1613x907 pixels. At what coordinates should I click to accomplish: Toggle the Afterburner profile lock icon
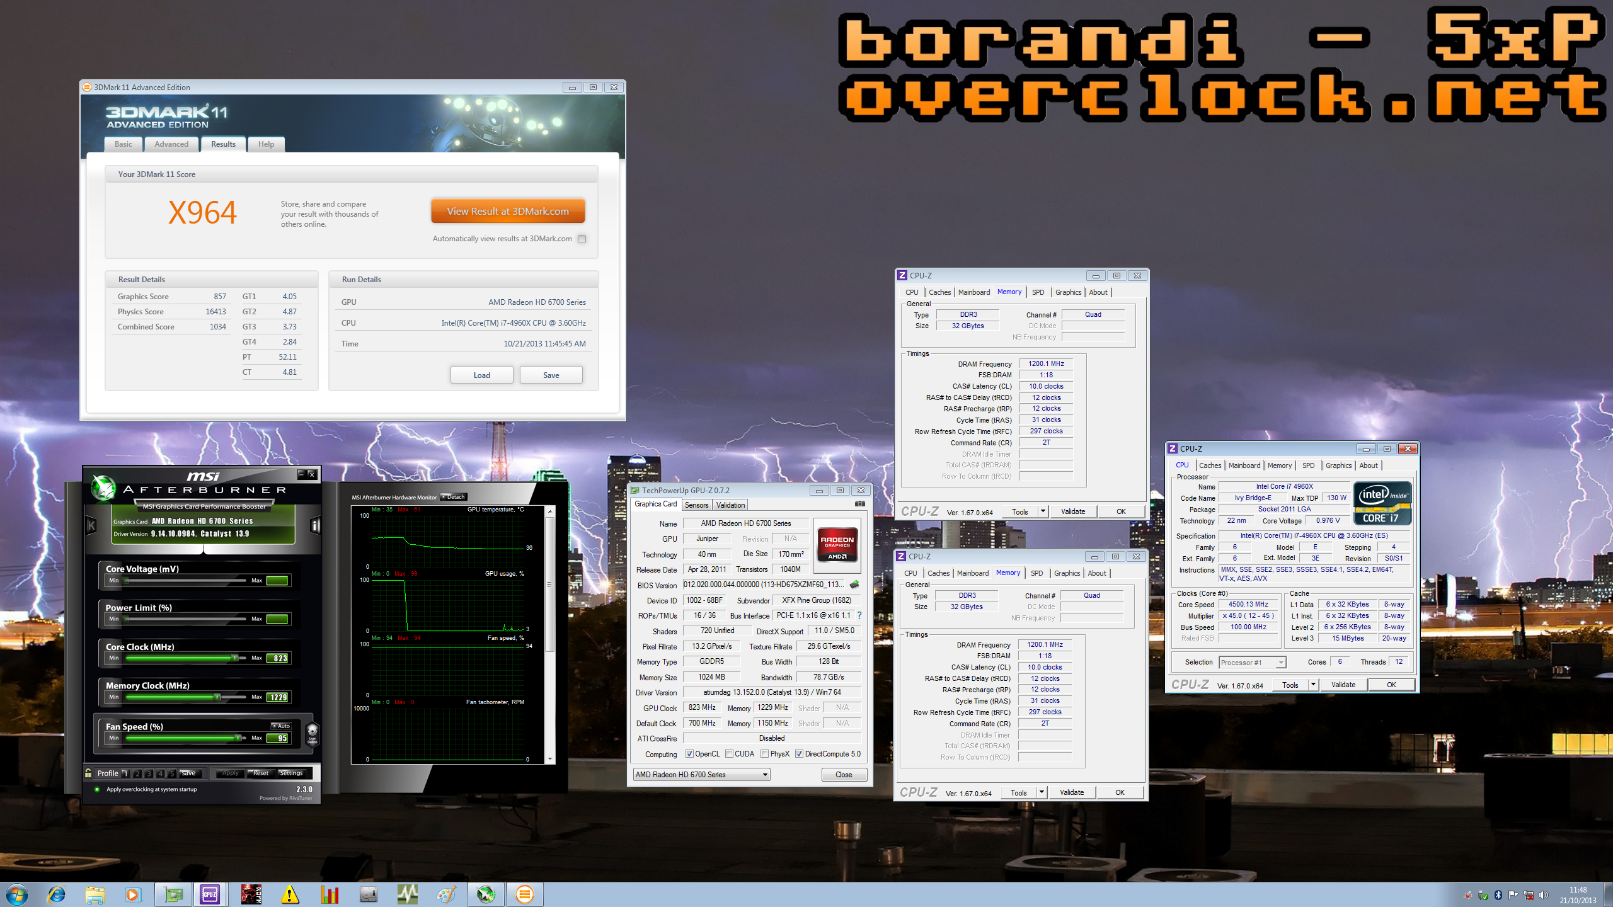(x=89, y=773)
